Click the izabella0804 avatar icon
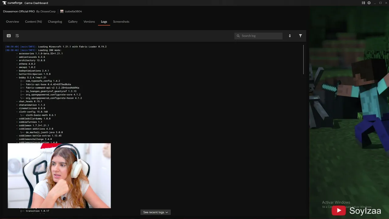Viewport: 389px width, 219px height. pos(62,11)
